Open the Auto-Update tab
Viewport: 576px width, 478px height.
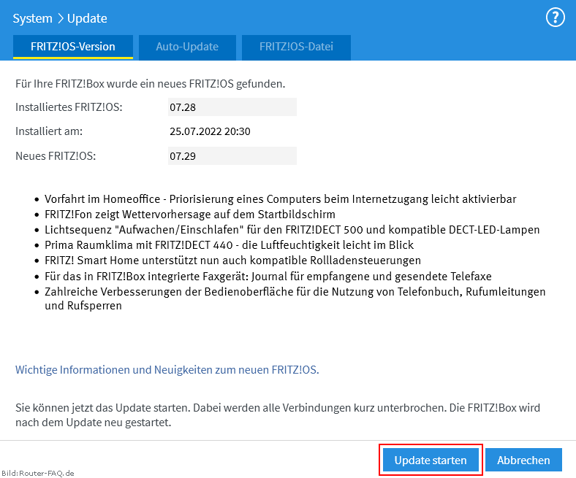pos(187,47)
